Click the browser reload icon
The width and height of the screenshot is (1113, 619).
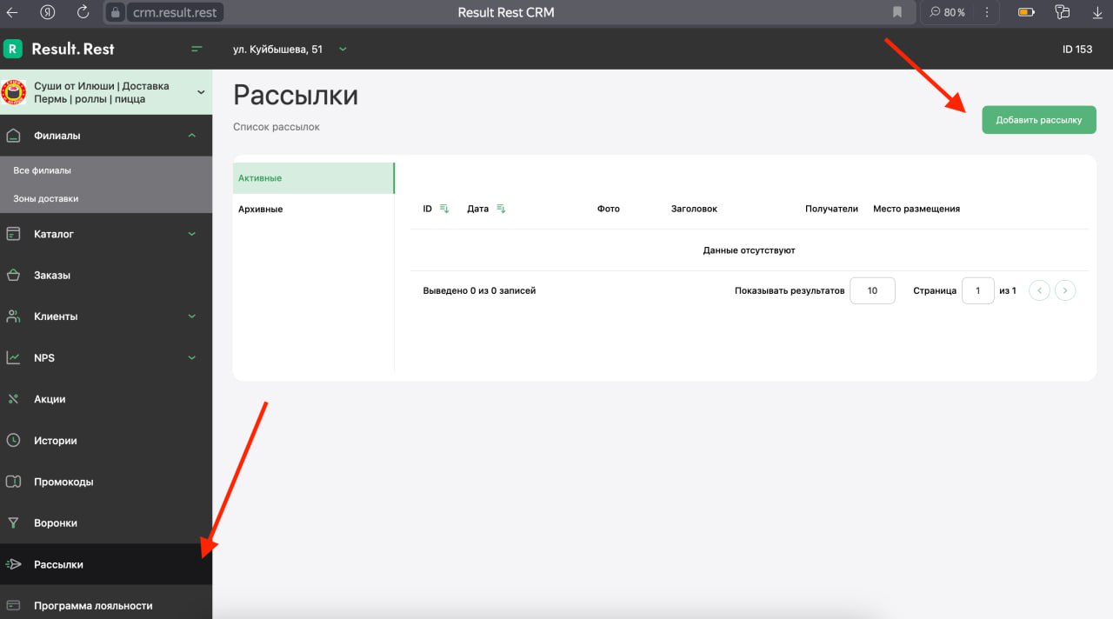click(x=83, y=12)
